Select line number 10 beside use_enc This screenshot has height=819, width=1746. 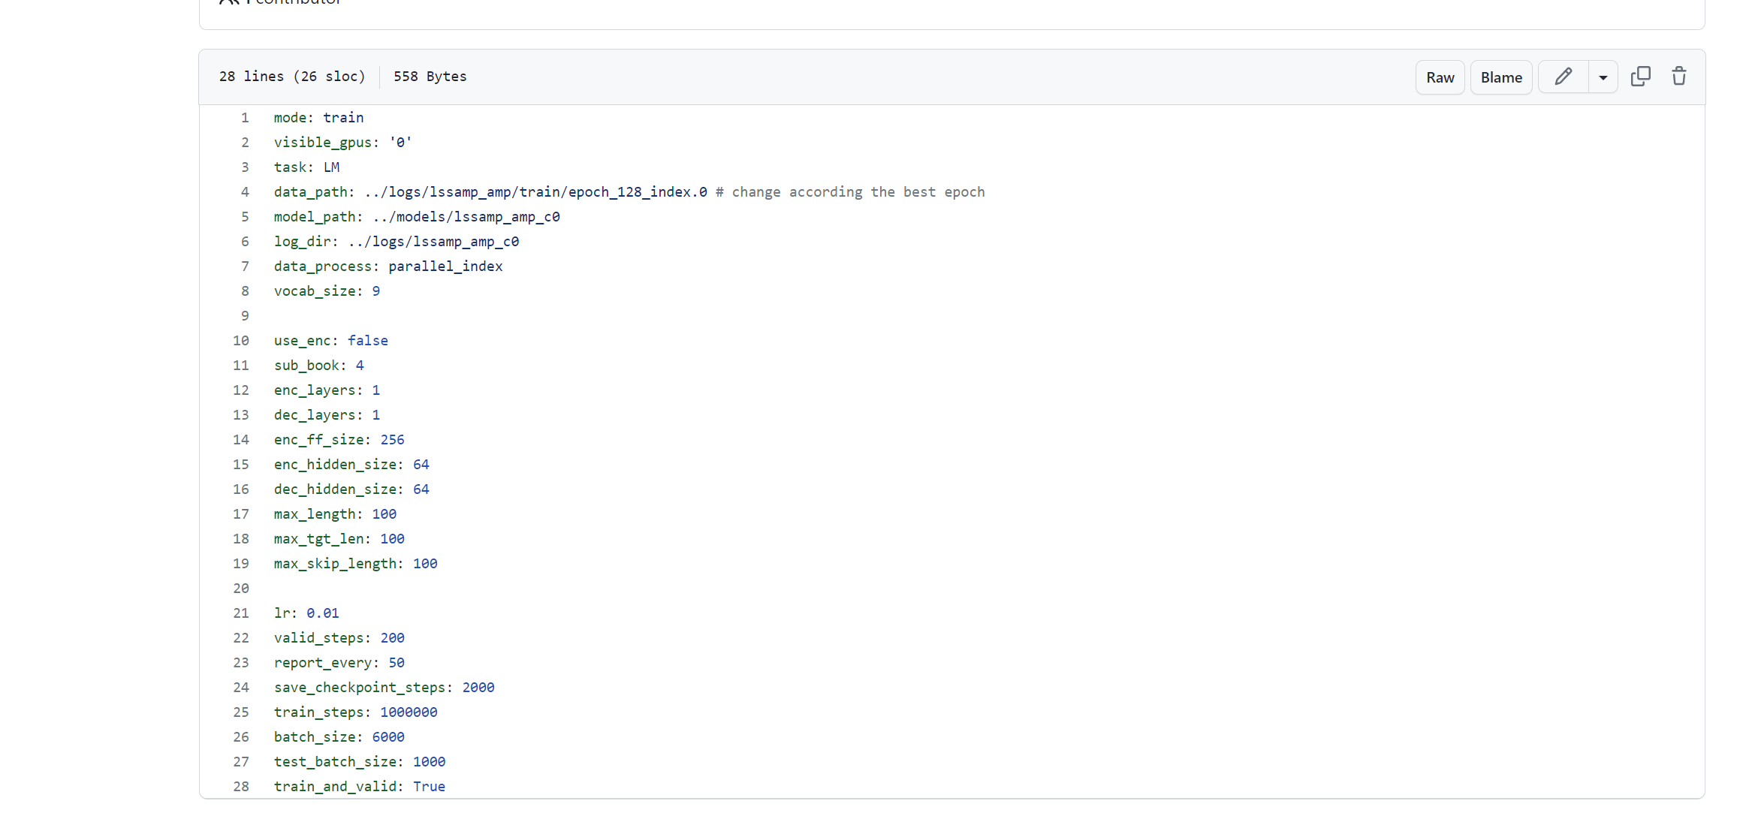pos(241,340)
